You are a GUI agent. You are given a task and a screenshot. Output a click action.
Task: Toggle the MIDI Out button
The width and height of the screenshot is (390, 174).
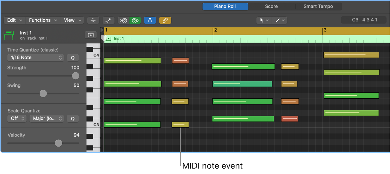pos(135,20)
